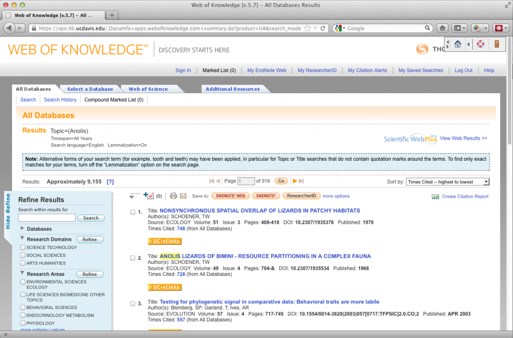Tick the PHYSIOLOGY checkbox
This screenshot has width=513, height=338.
point(23,323)
